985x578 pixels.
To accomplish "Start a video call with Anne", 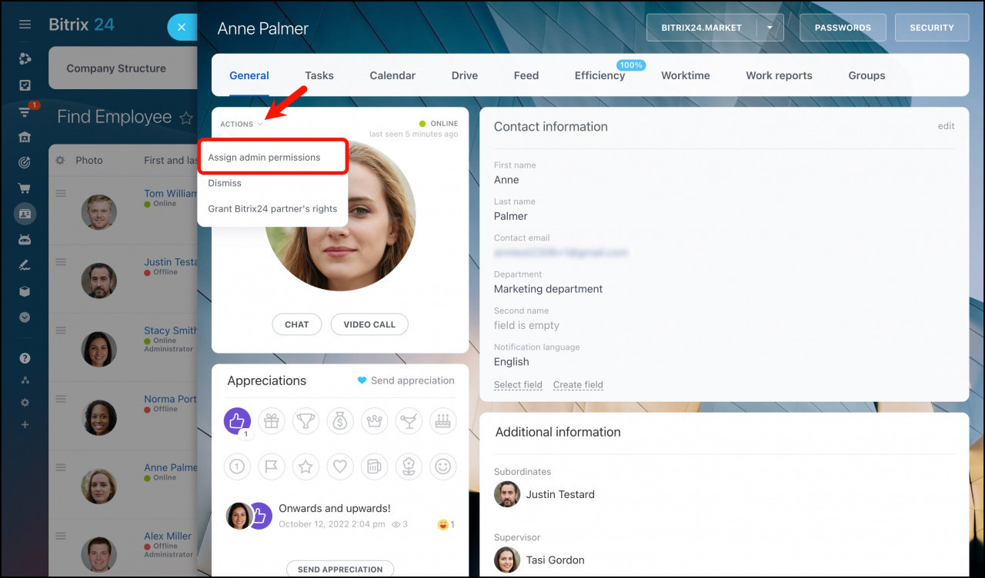I will tap(369, 324).
